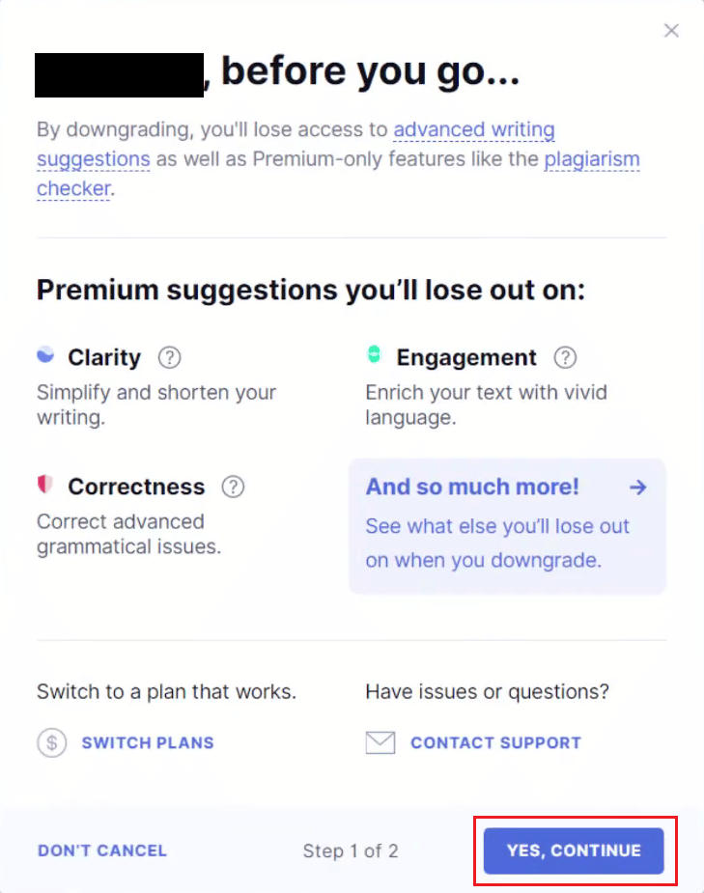Click the question mark next to Clarity
Image resolution: width=704 pixels, height=893 pixels.
(169, 356)
